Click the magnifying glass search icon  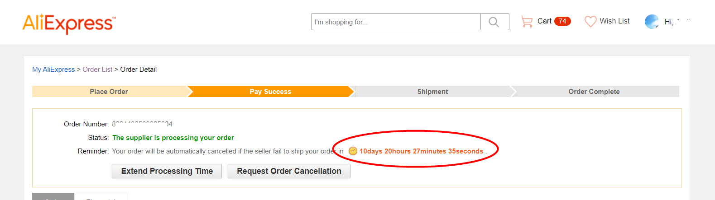494,22
